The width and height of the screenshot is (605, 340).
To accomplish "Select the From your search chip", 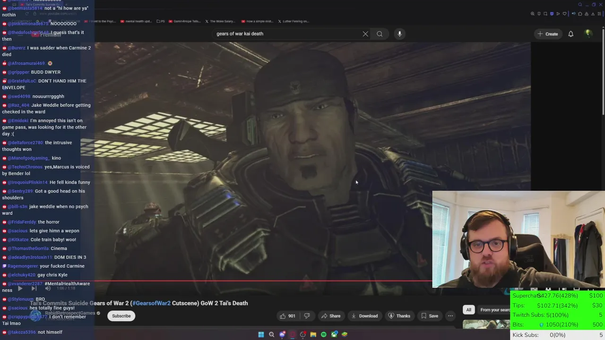I will tap(494, 310).
